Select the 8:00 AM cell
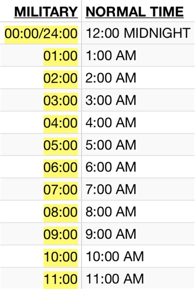The width and height of the screenshot is (195, 289). tap(111, 212)
